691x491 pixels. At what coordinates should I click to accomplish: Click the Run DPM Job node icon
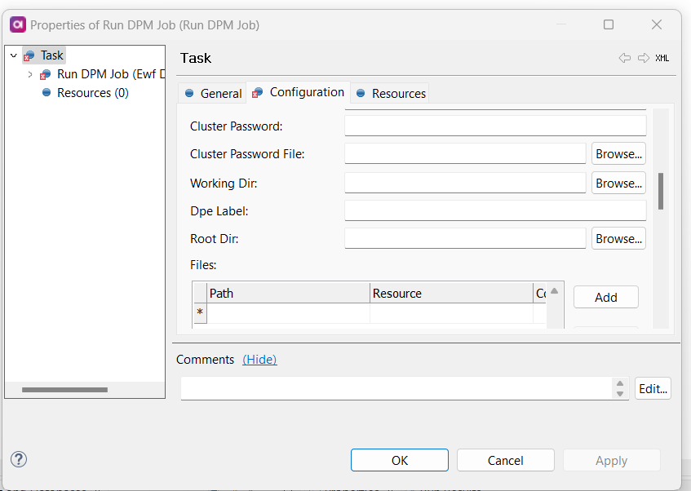[46, 74]
